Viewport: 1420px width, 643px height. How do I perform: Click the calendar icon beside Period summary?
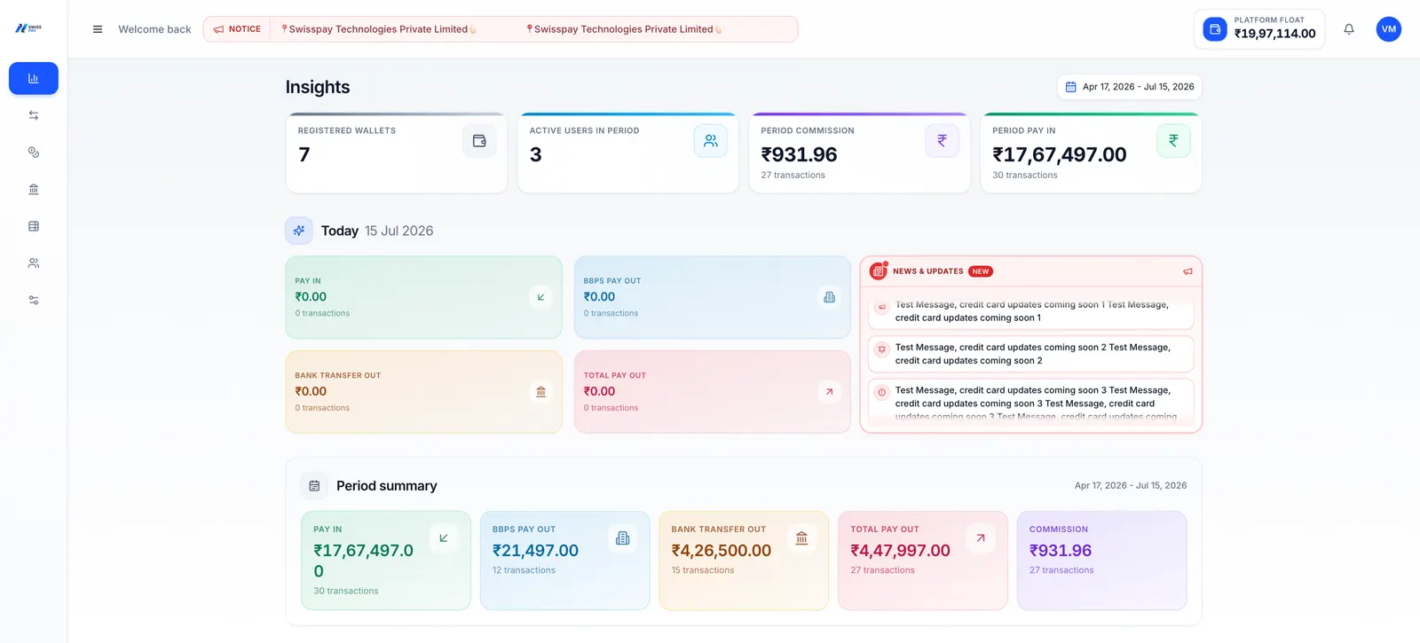[314, 486]
